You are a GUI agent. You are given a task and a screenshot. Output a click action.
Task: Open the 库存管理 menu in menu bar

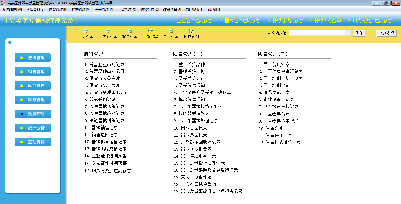pos(104,9)
